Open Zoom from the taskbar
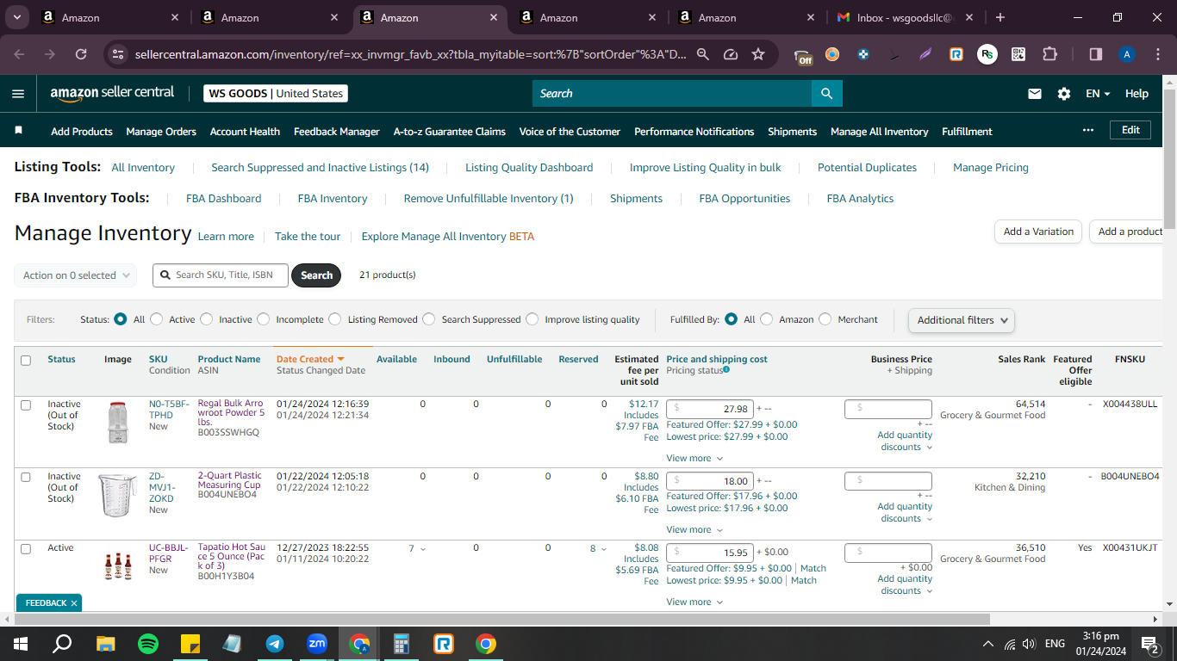The image size is (1177, 661). pyautogui.click(x=317, y=644)
